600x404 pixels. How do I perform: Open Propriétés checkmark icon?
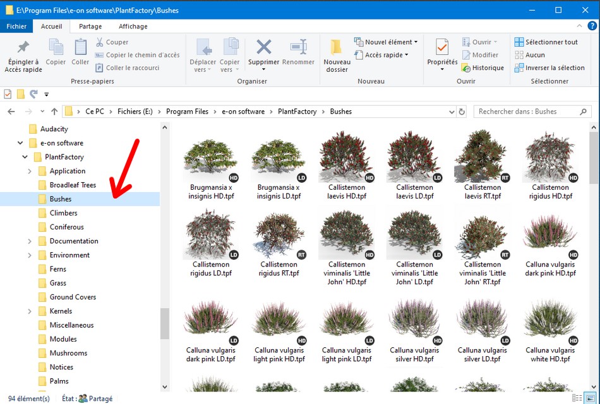click(x=442, y=47)
